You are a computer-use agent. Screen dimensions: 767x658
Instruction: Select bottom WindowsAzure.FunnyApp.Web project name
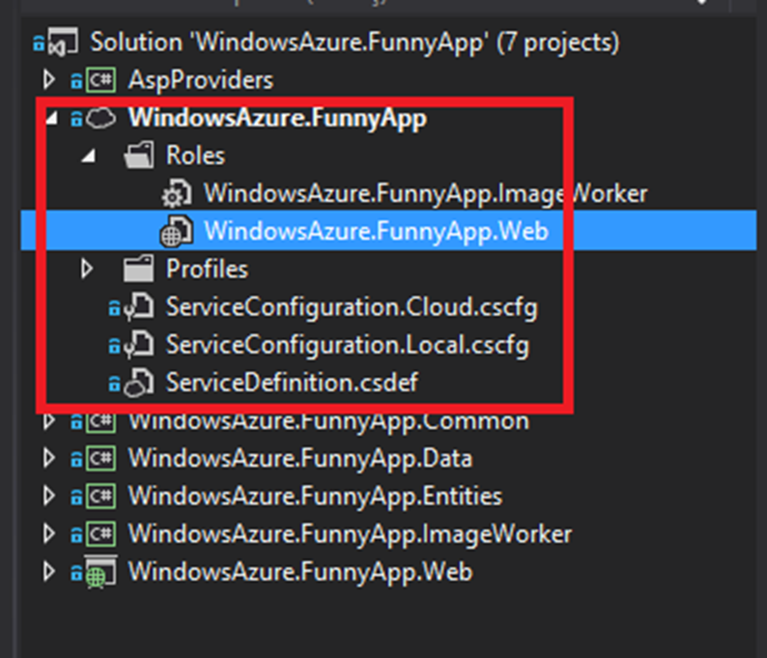point(300,572)
